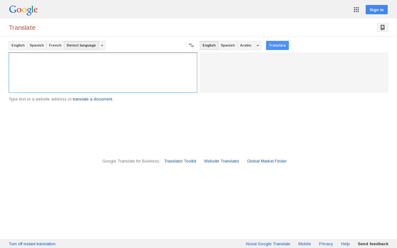Open the Mobile link in footer
This screenshot has width=397, height=248.
click(305, 244)
